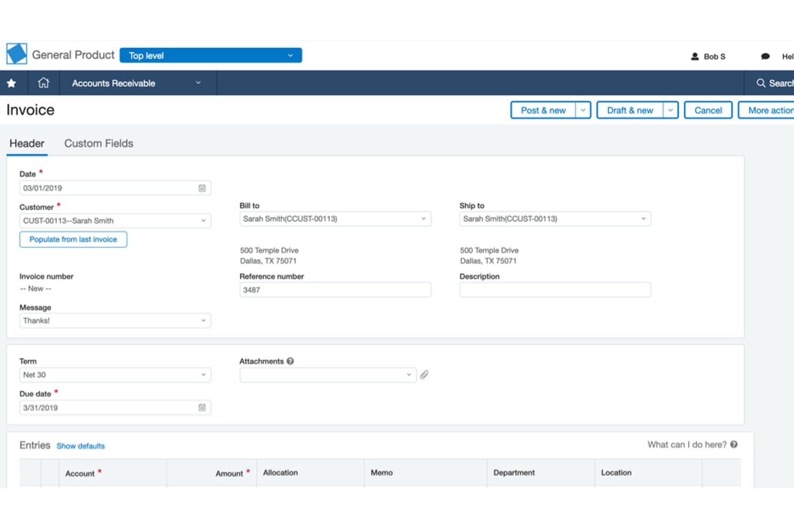Click the 'What can I do here?' help icon
This screenshot has width=794, height=529.
point(734,444)
